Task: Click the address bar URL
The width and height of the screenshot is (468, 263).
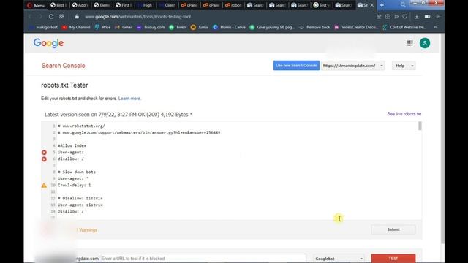Action: tap(138, 17)
